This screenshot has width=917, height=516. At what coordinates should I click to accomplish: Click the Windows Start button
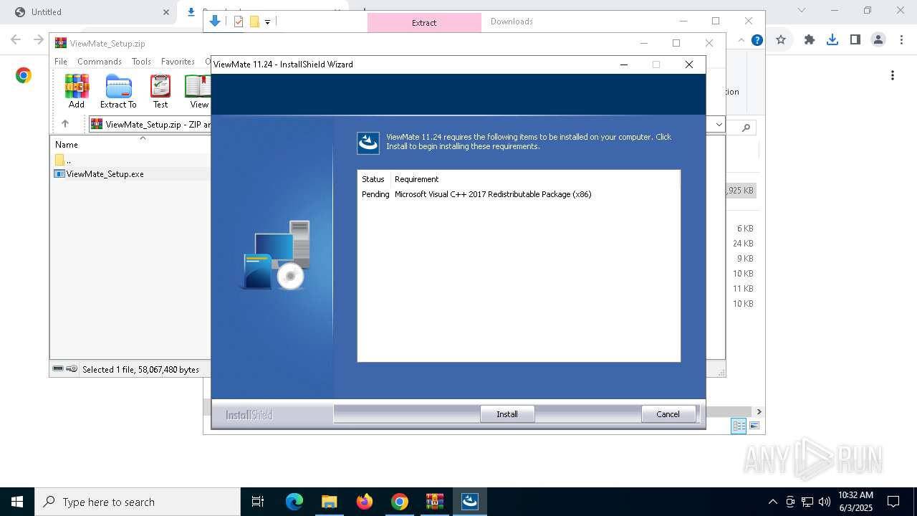[17, 502]
